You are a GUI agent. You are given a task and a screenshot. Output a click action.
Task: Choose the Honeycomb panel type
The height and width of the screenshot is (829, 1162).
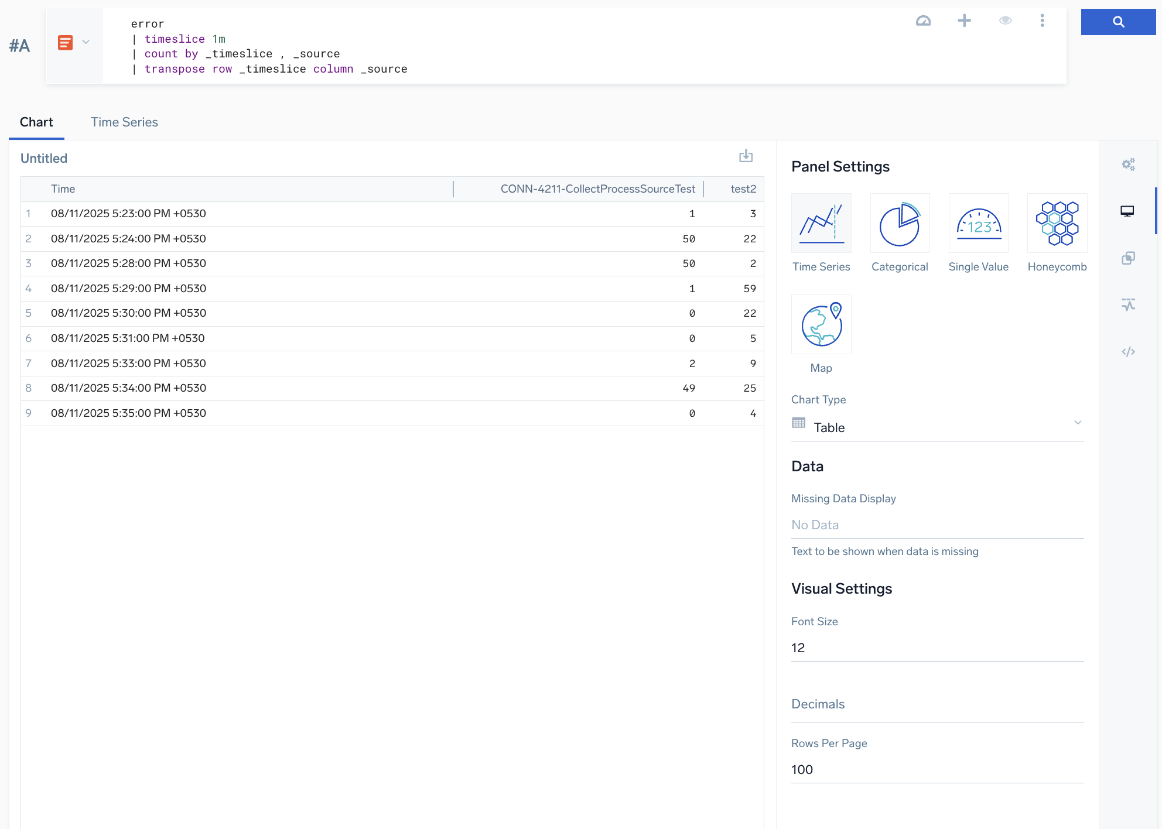tap(1057, 224)
